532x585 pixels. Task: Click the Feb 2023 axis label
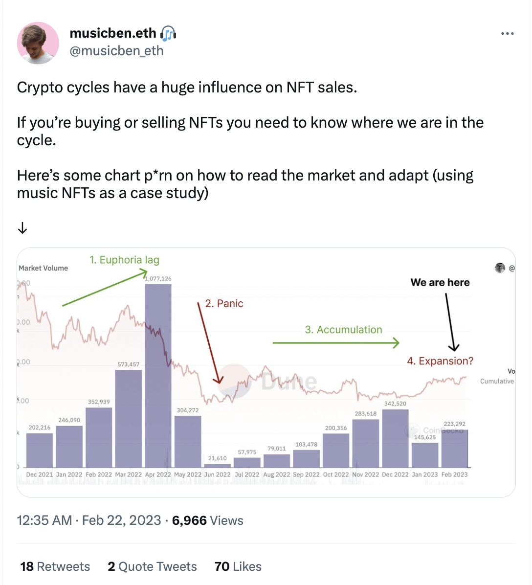pos(455,474)
